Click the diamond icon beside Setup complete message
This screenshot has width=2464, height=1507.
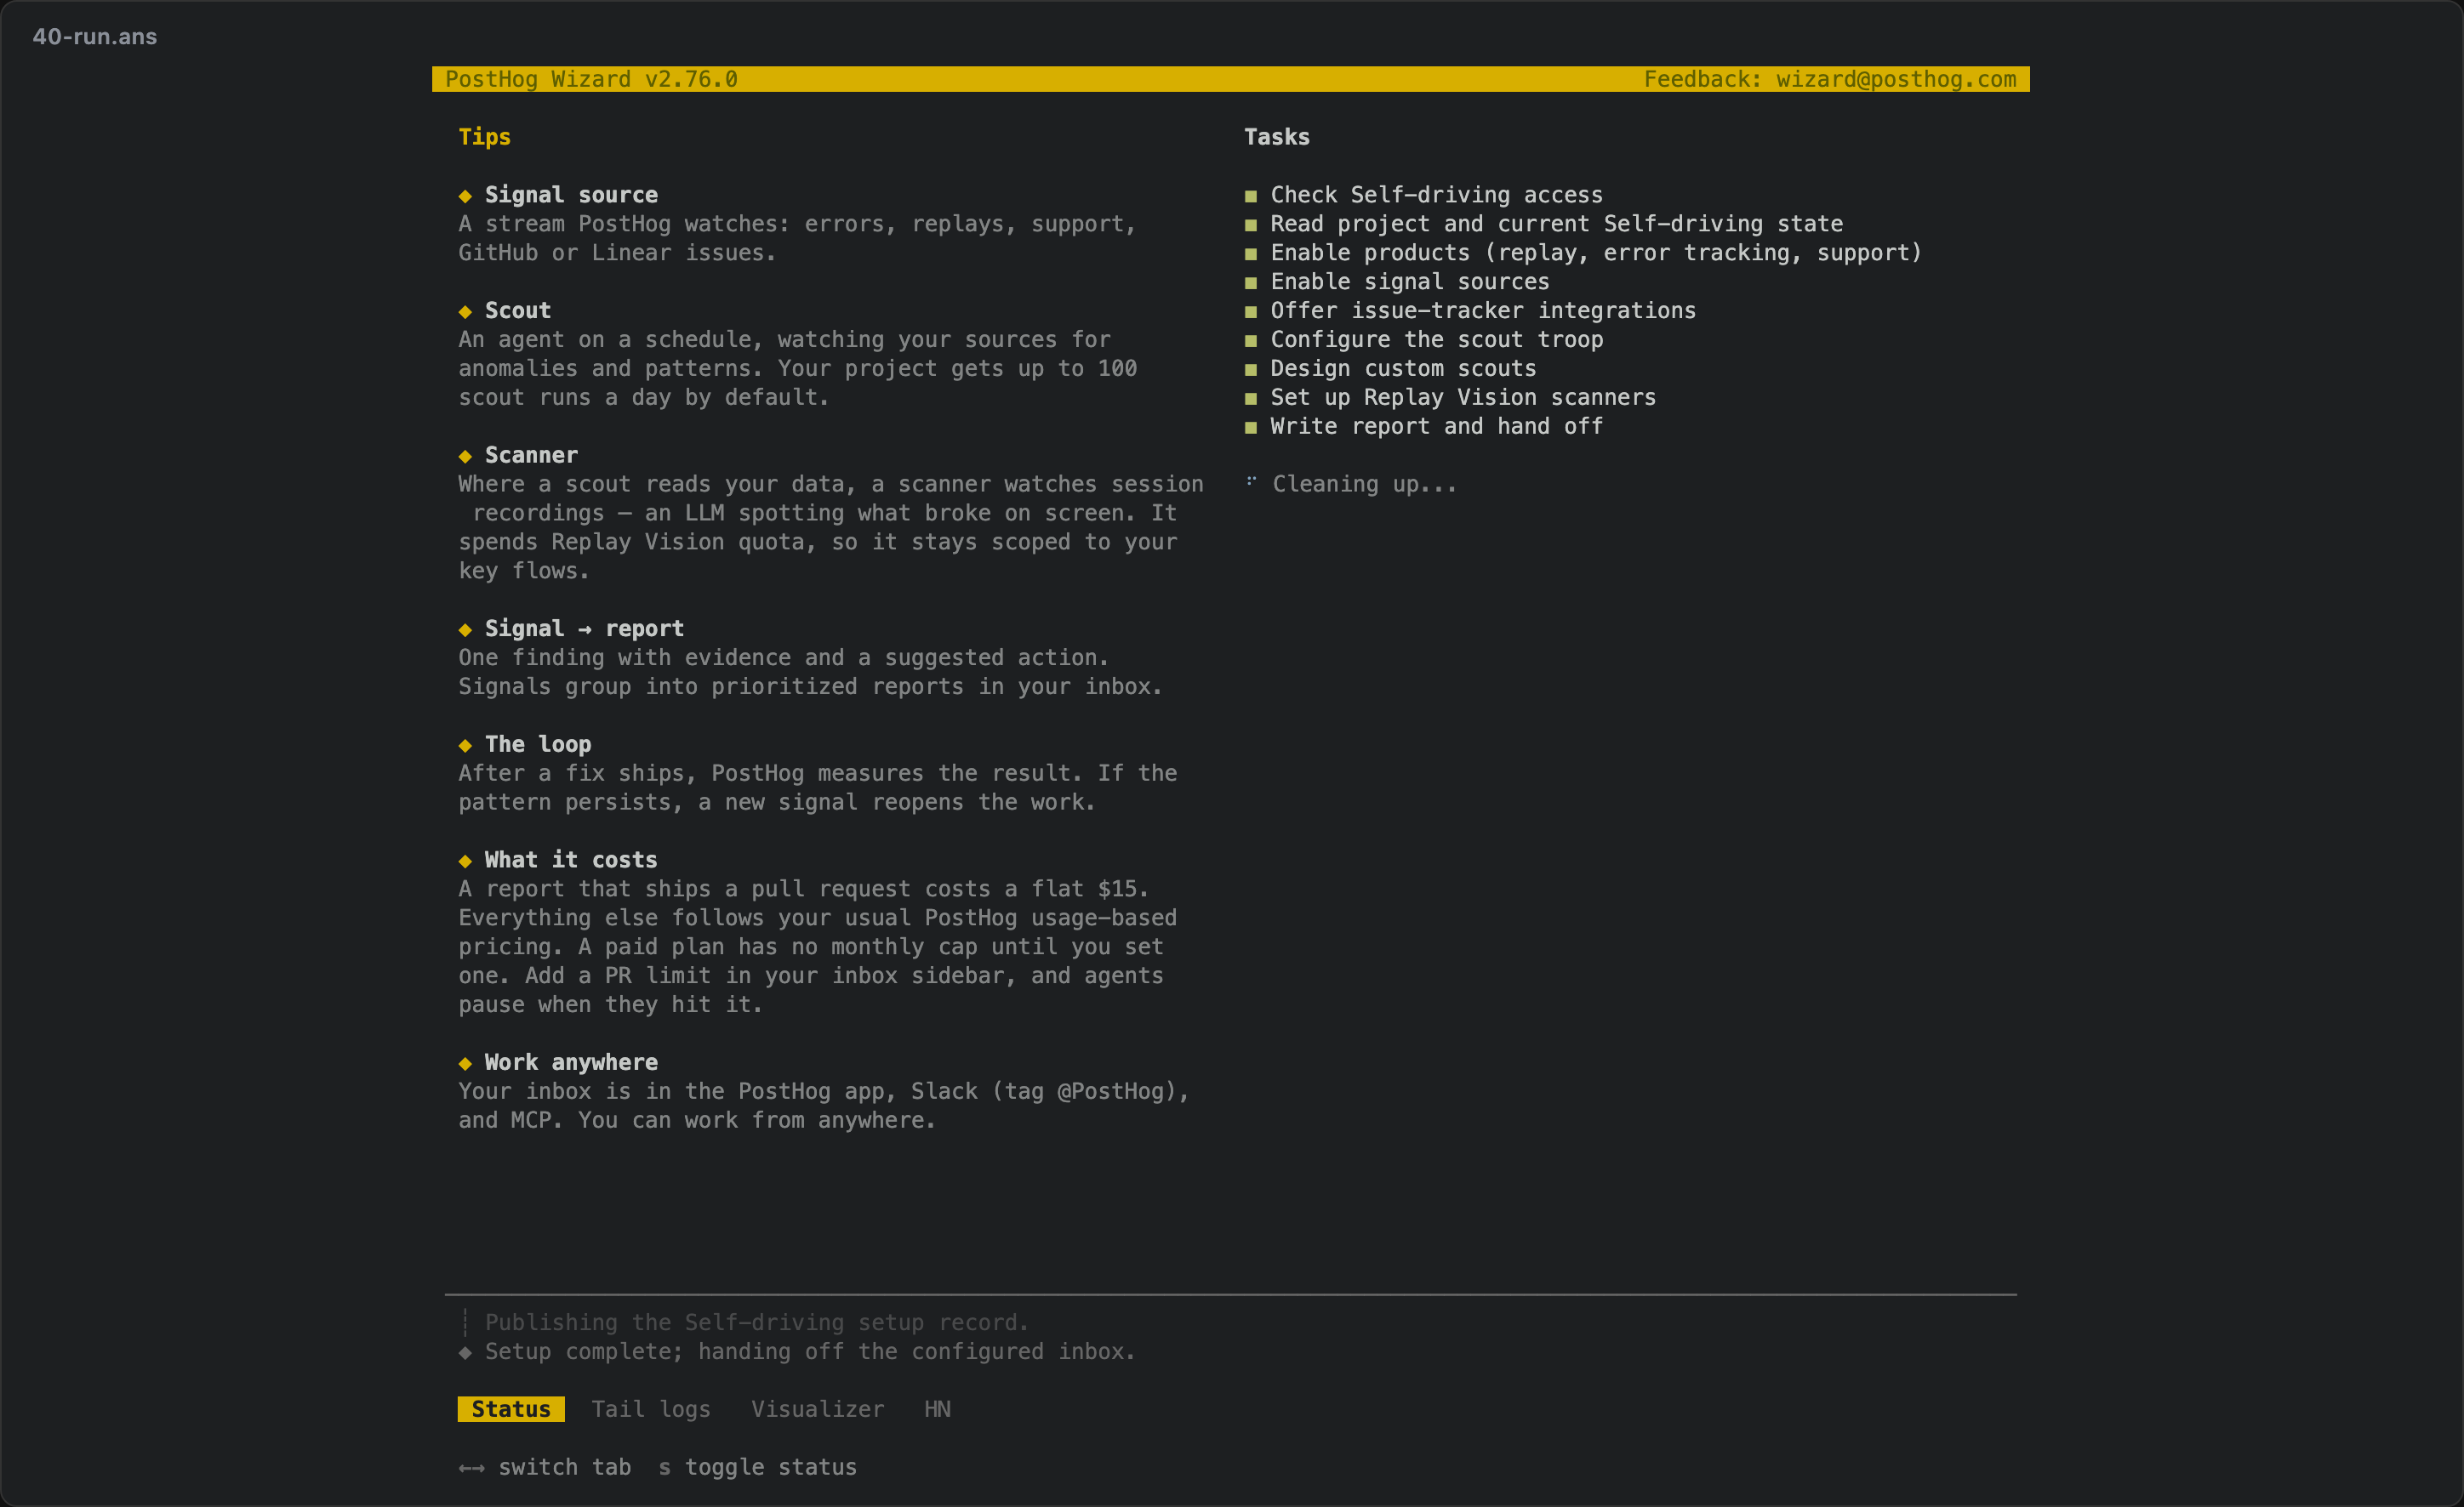tap(465, 1353)
